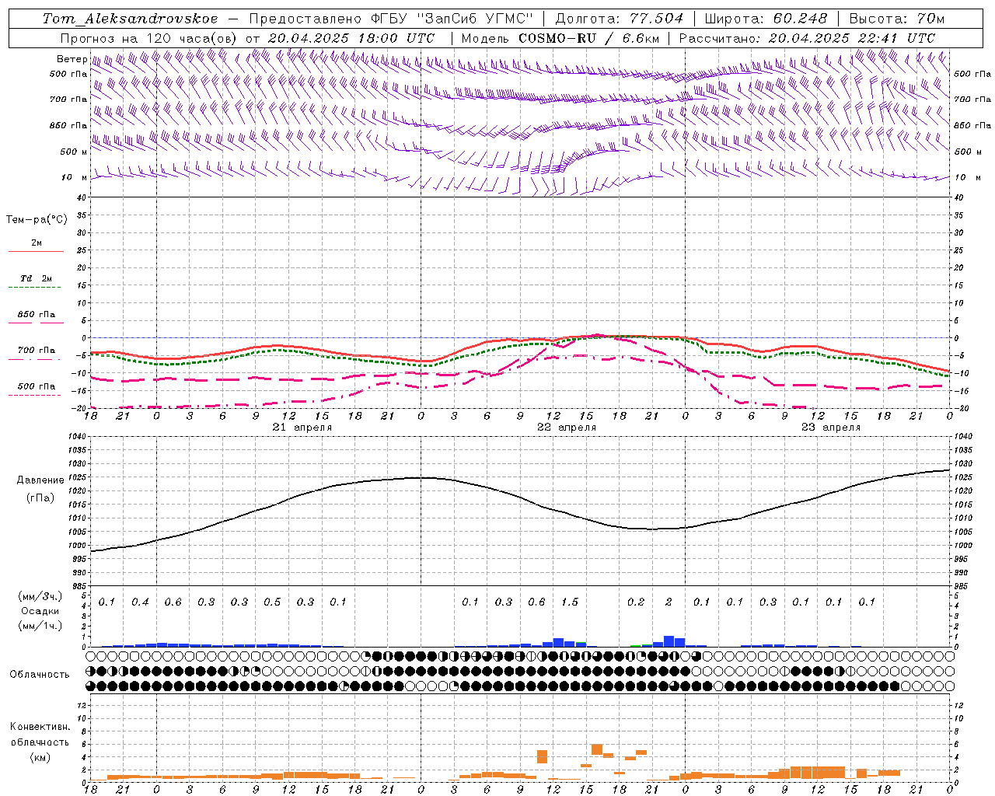Click the Ветер wind panel label

coord(72,59)
